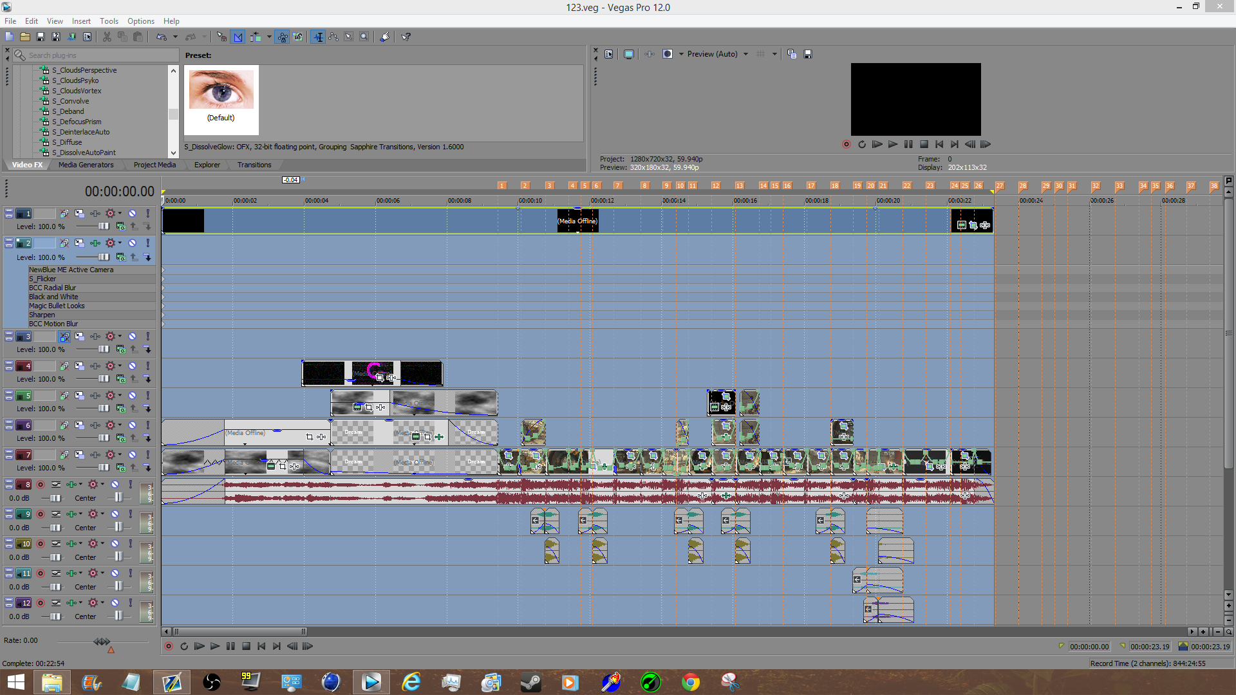Open Track FX gear on track 2

coord(109,243)
